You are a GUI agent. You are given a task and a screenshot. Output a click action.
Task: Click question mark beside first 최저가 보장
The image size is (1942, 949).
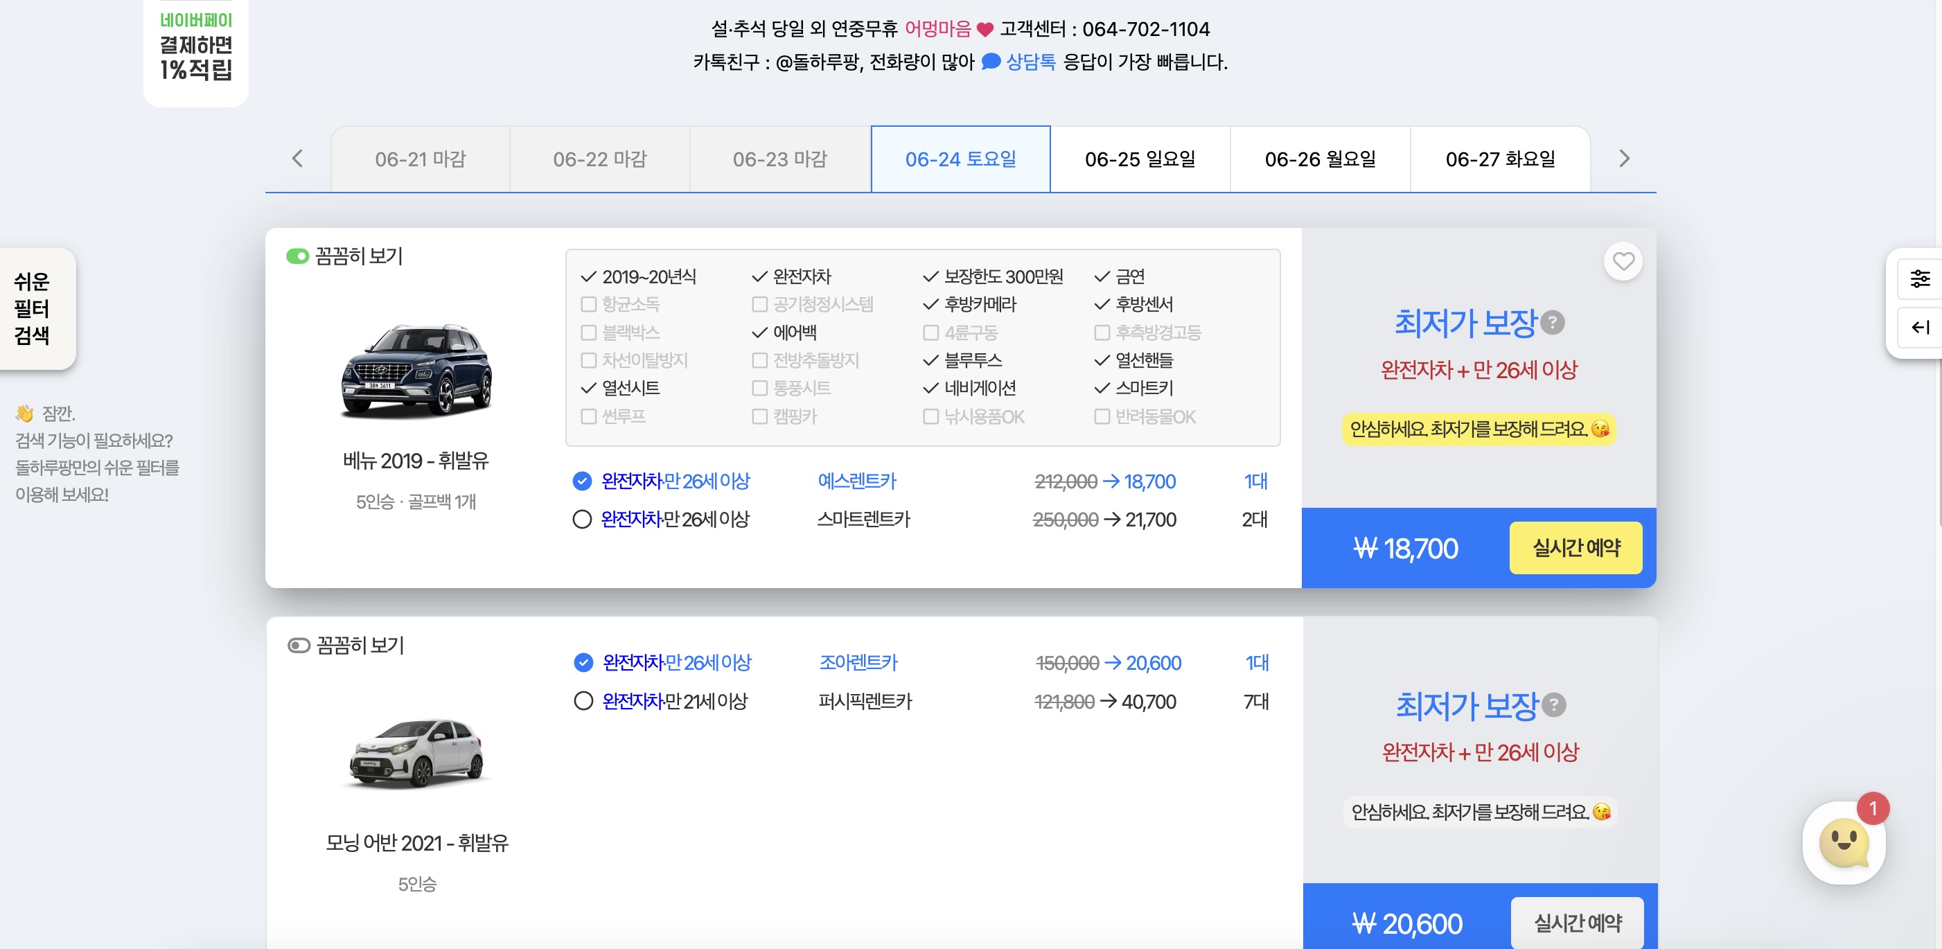[1552, 323]
